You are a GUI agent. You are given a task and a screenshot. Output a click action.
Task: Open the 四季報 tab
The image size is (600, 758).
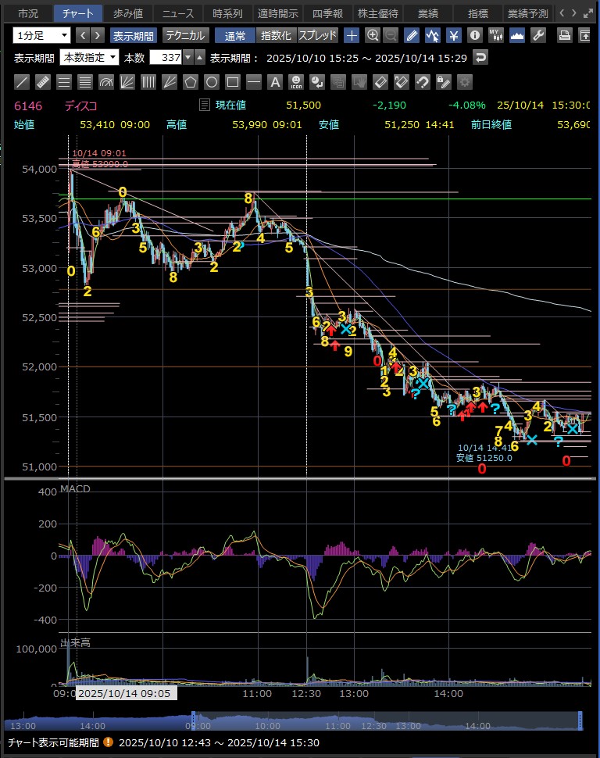[327, 13]
